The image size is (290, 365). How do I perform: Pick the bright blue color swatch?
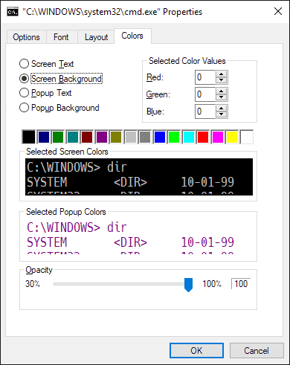160,137
